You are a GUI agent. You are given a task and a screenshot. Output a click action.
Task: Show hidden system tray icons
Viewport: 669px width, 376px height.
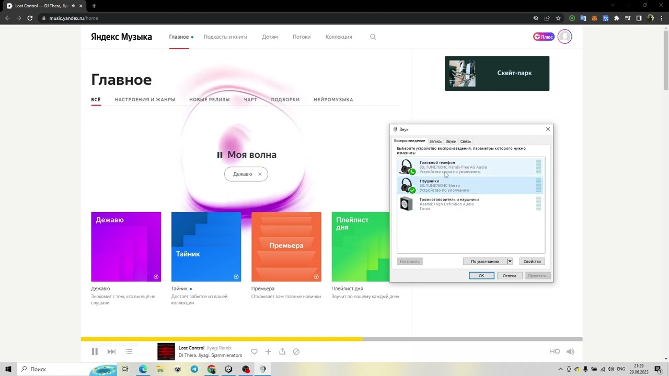coord(561,369)
